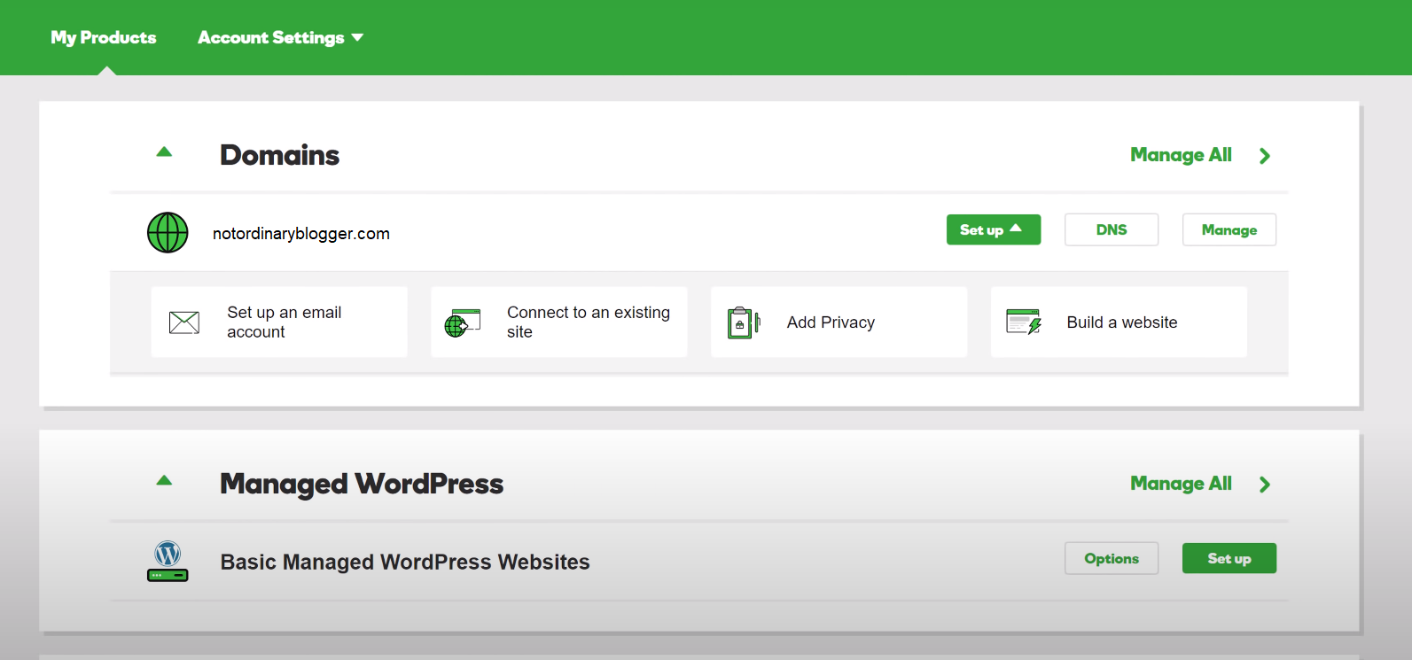
Task: Select the Add Privacy option
Action: [x=839, y=322]
